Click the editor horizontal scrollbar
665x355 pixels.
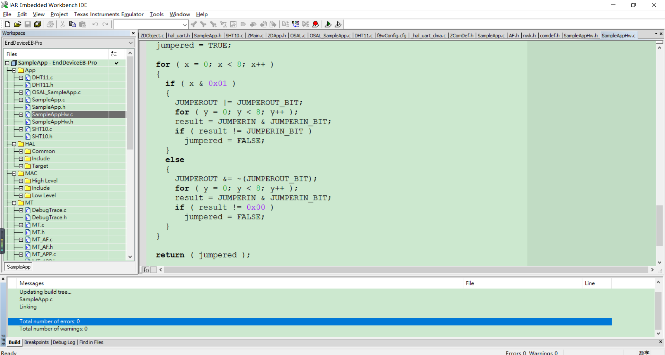[x=406, y=270]
